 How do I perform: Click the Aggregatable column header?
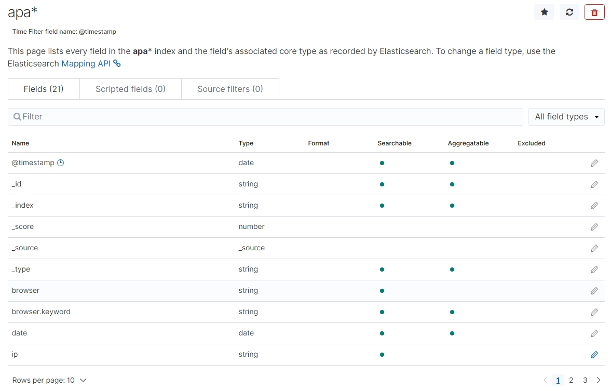tap(468, 143)
